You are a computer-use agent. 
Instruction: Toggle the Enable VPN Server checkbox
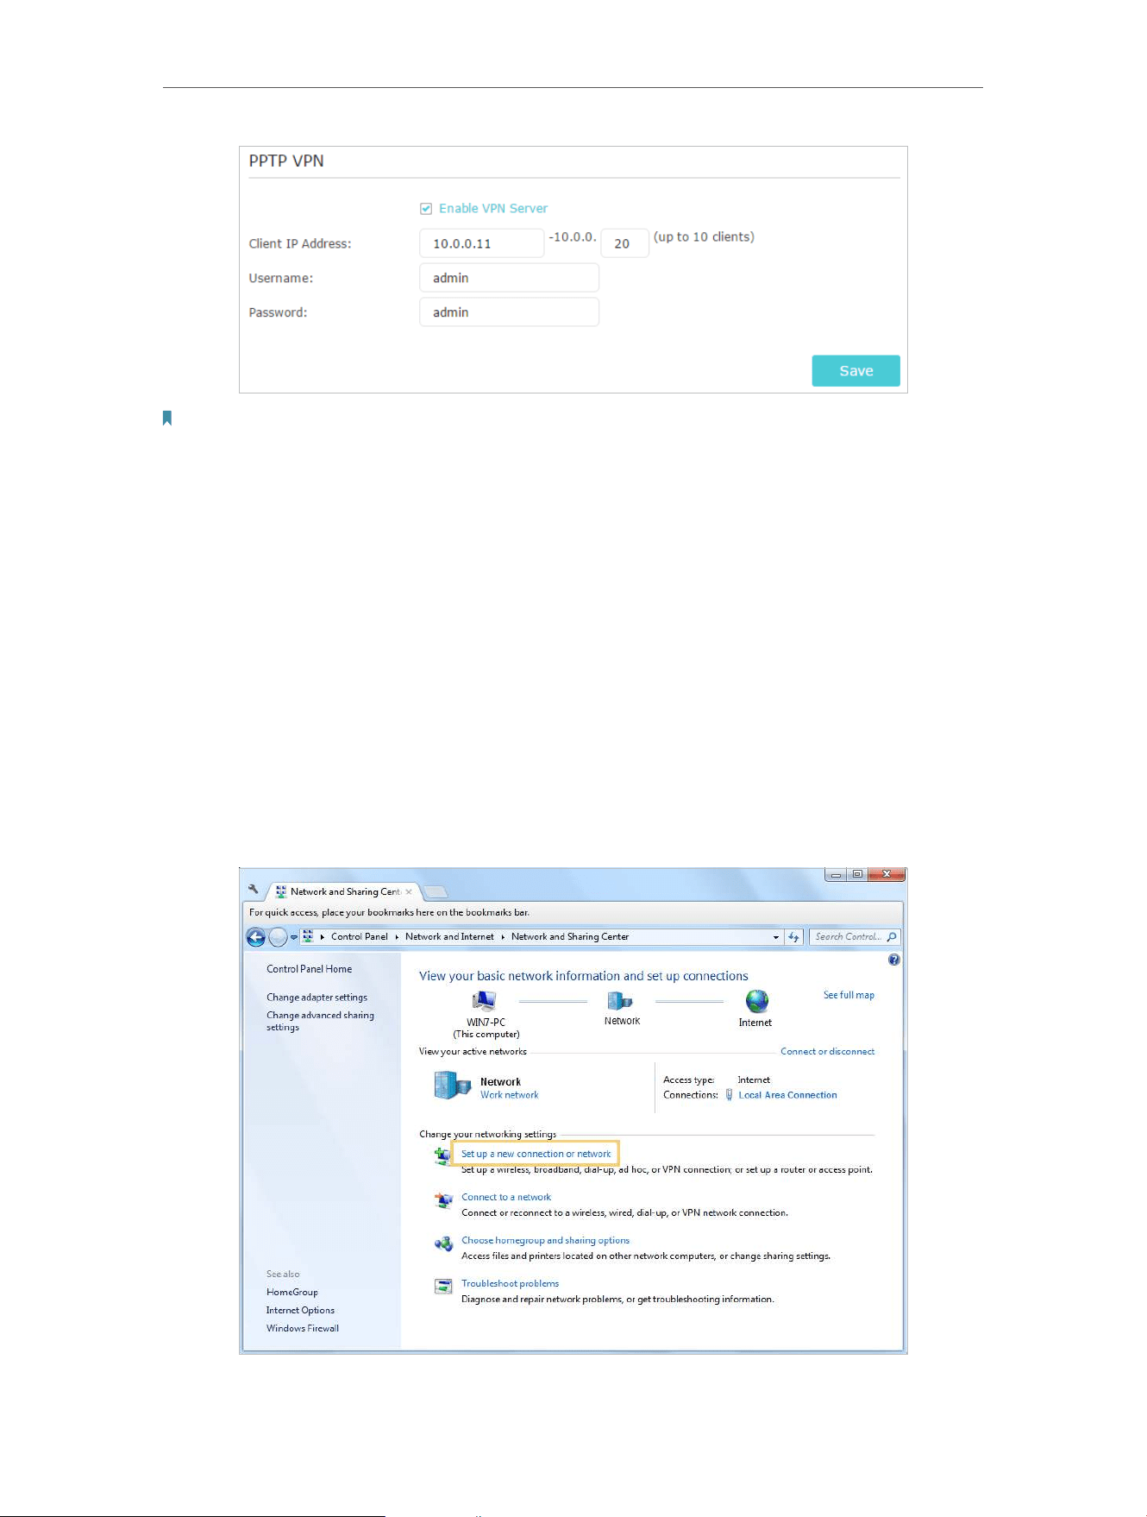[426, 209]
